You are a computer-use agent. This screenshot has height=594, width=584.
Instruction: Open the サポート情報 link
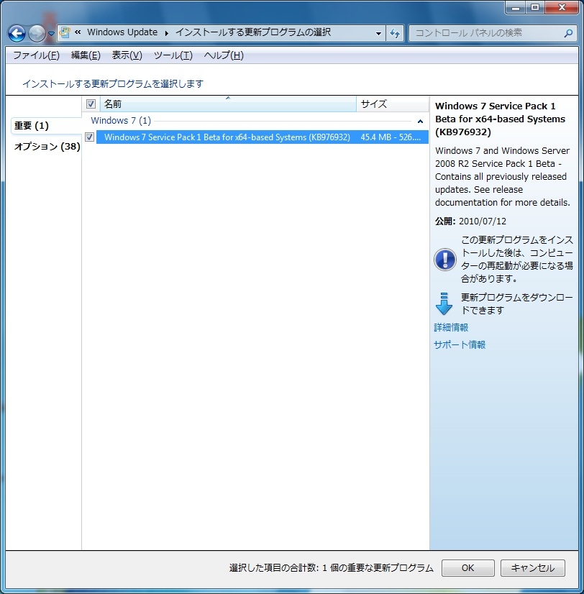pyautogui.click(x=460, y=344)
